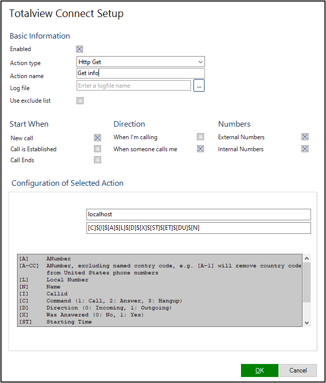Enable the Use exclude list checkbox

[80, 101]
